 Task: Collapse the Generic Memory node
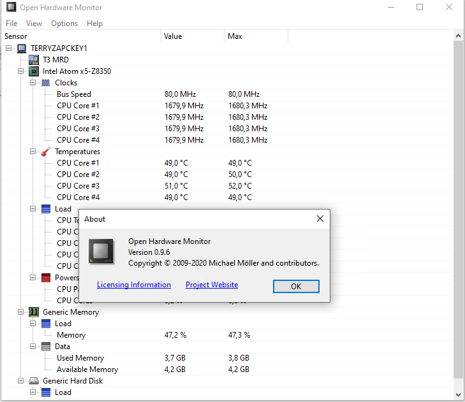click(21, 312)
